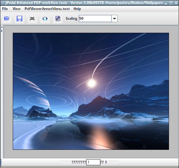Viewport: 179px width, 168px height.
Task: Open the File menu
Action: (5, 9)
